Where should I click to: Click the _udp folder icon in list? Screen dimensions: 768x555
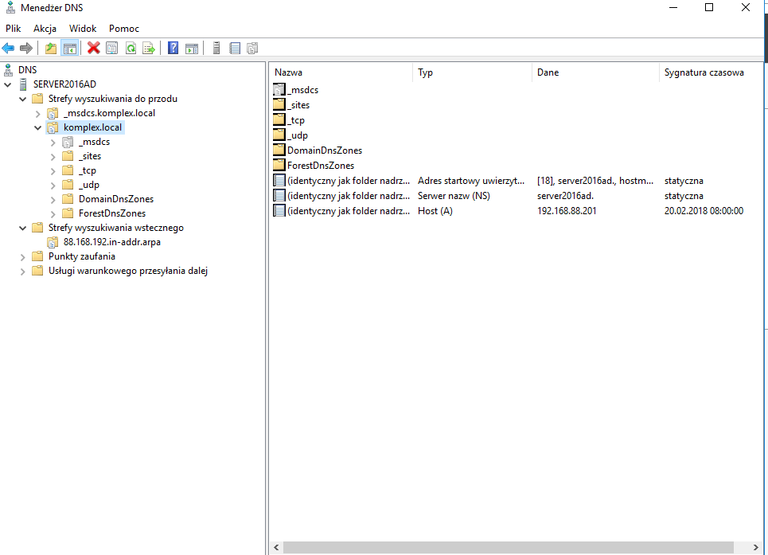(x=279, y=135)
